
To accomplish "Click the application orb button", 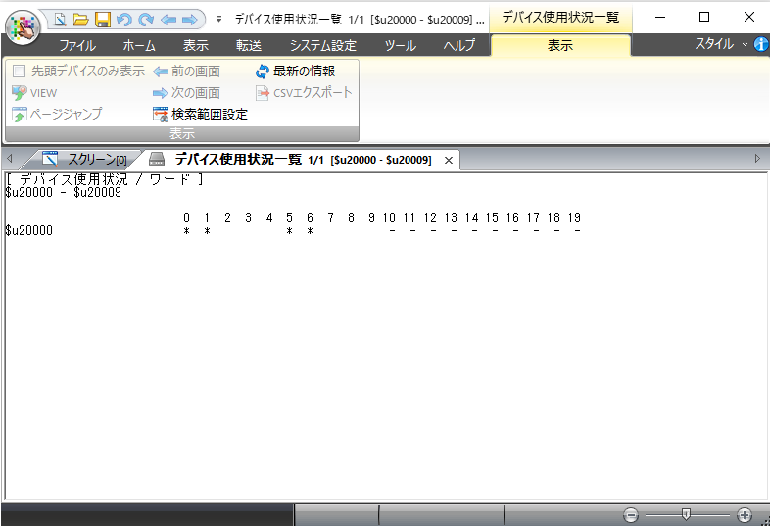I will point(22,26).
